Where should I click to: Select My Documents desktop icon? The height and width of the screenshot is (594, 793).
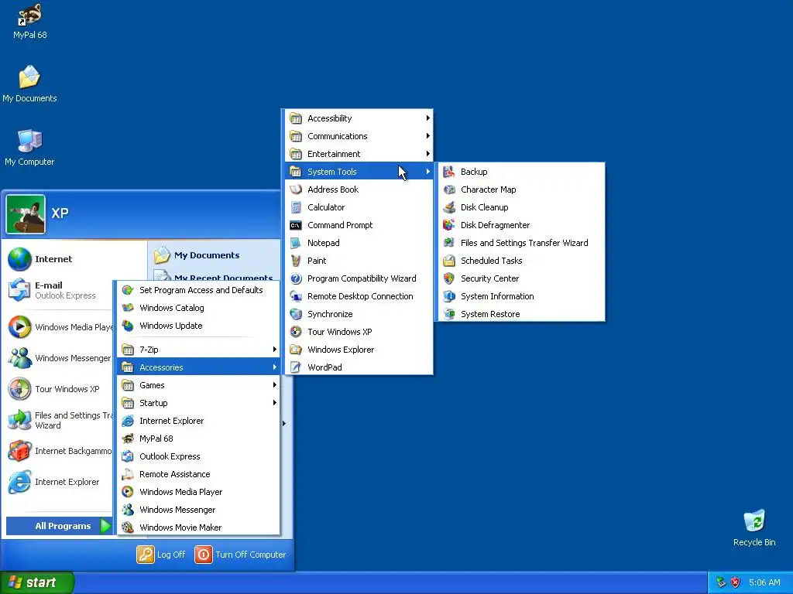coord(29,84)
